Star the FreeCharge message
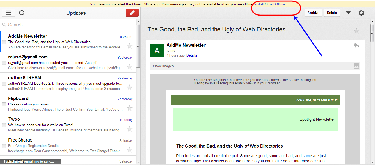375x165 pixels. (130, 150)
